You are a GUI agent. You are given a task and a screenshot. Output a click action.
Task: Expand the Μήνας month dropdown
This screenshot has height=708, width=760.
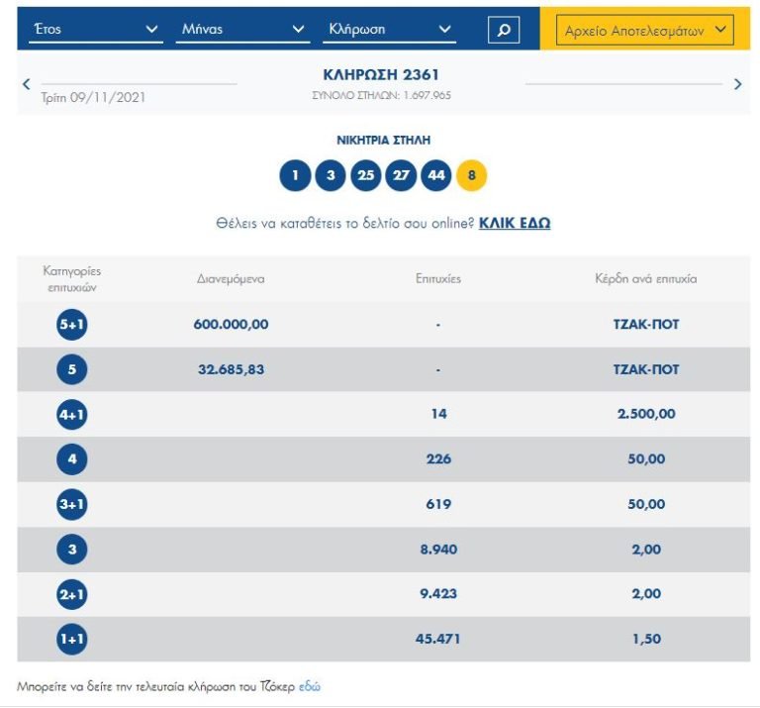coord(243,30)
